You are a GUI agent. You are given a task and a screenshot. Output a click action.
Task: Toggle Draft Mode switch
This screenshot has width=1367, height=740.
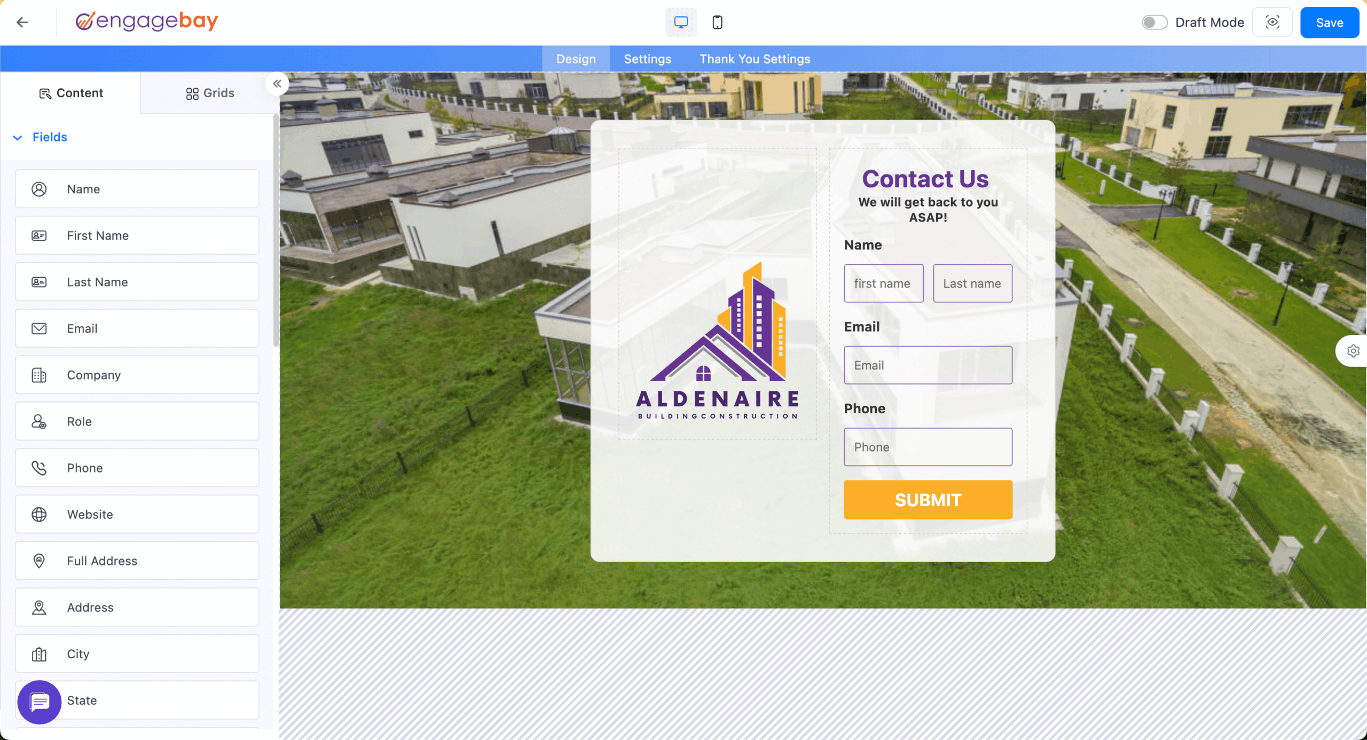click(x=1154, y=22)
